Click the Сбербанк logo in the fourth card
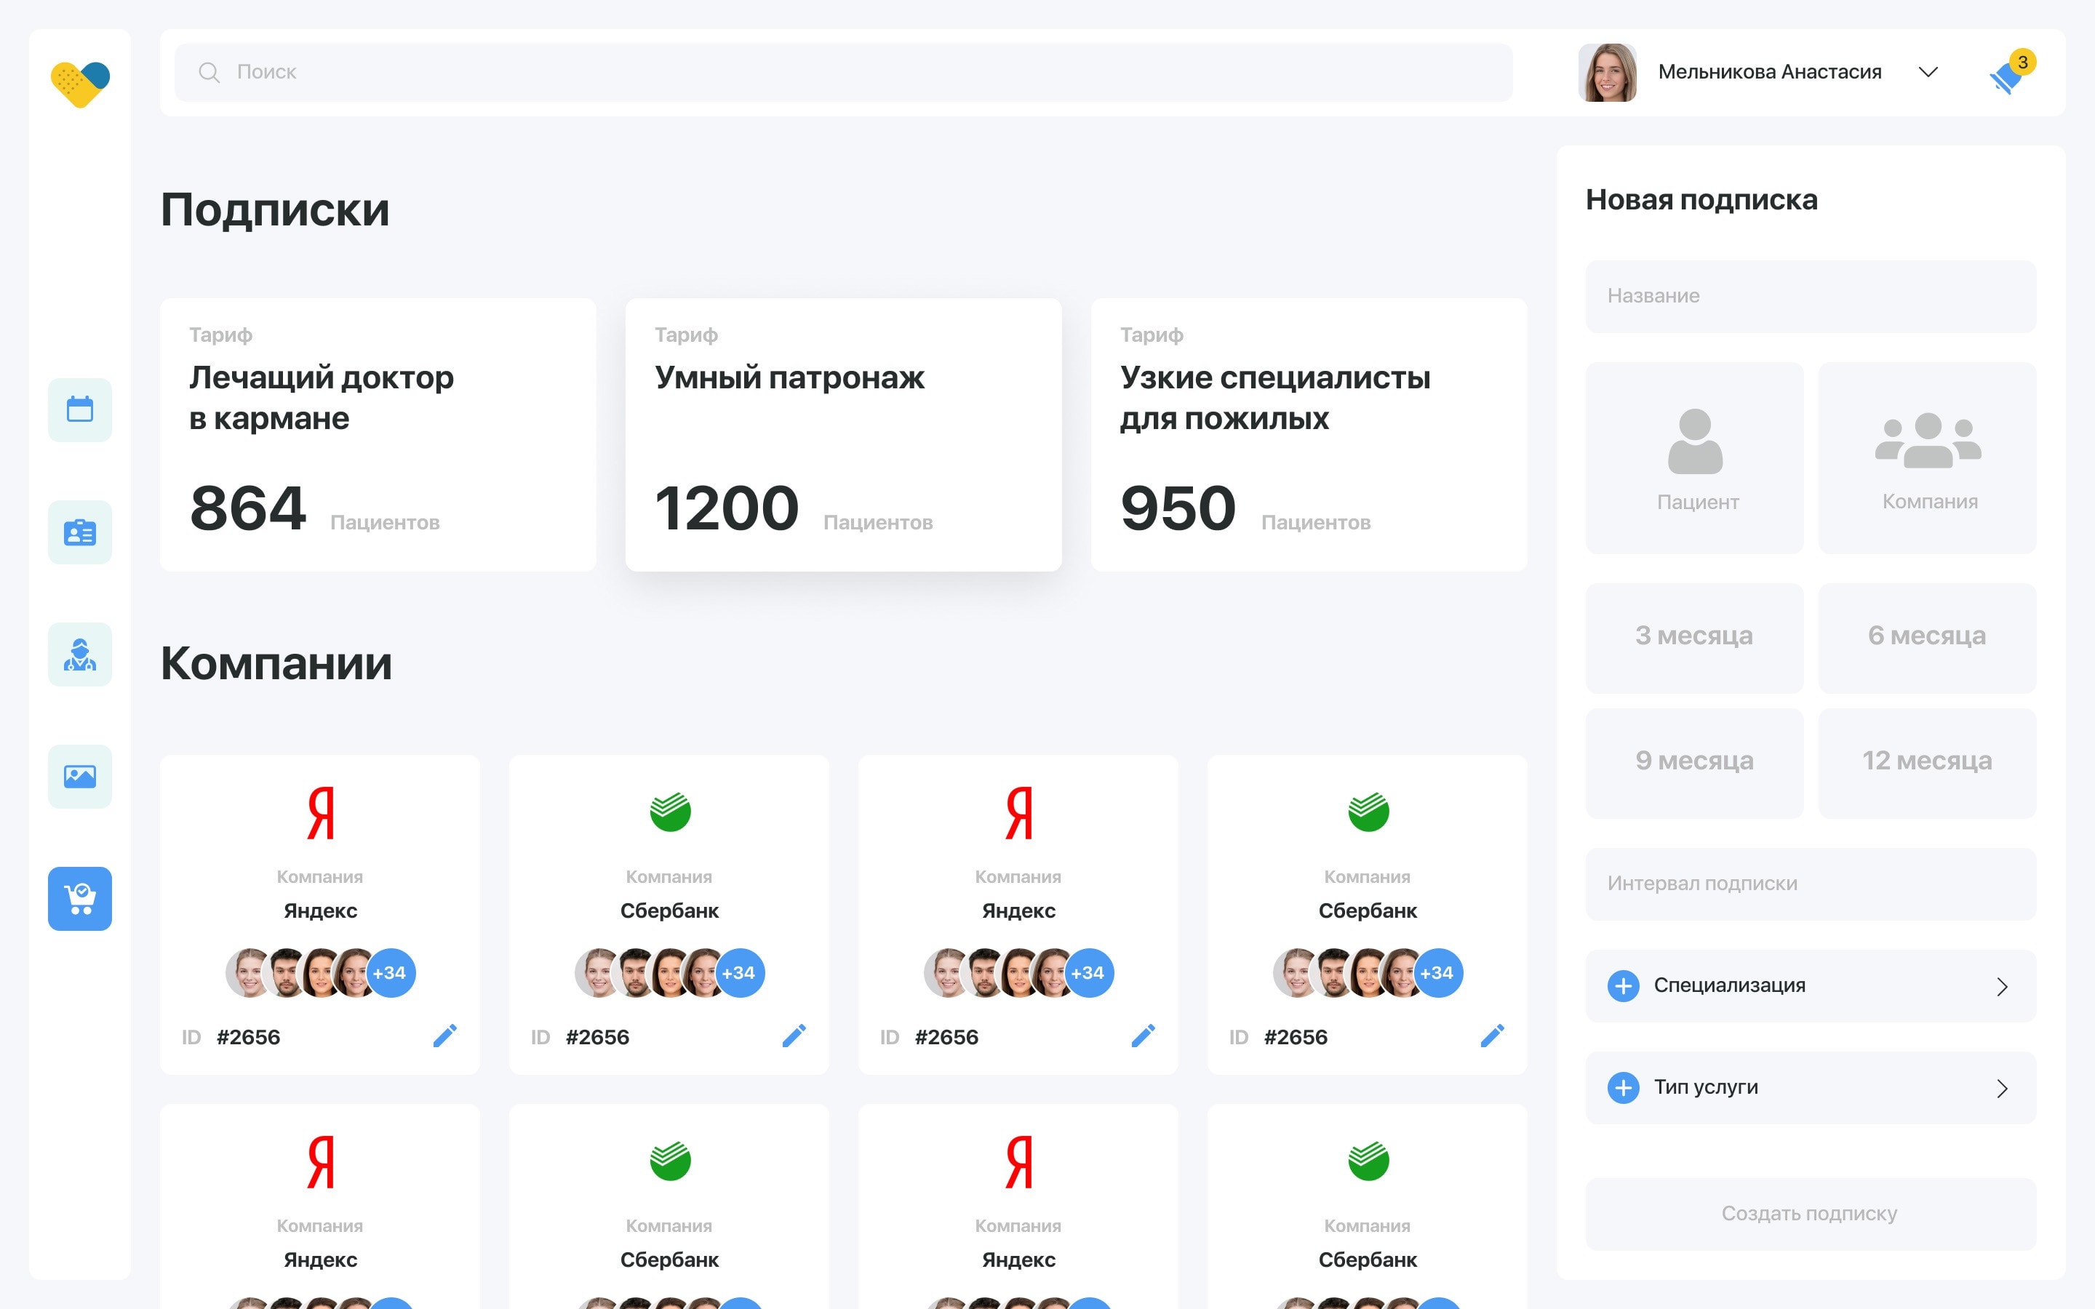Screen dimensions: 2095x1309 point(1368,811)
